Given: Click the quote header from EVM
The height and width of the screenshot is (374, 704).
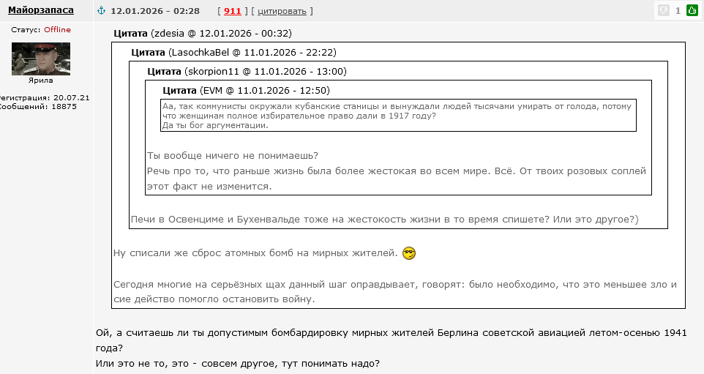Looking at the screenshot, I should 246,90.
